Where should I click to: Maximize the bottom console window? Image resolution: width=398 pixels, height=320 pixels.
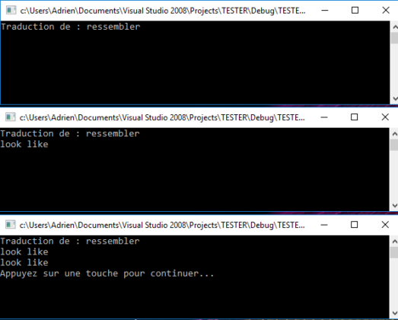click(x=354, y=225)
